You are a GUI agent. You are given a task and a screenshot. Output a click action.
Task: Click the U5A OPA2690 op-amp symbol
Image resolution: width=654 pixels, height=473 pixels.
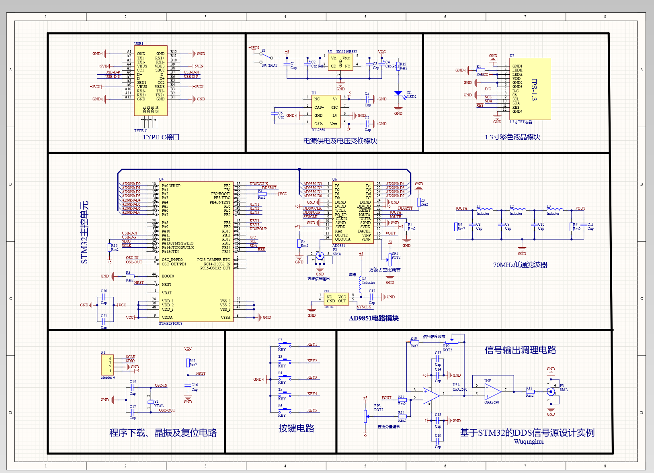(x=431, y=396)
